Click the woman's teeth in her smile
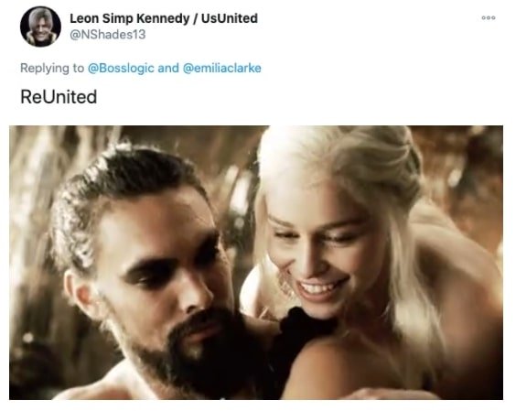This screenshot has height=411, width=516. 317,288
